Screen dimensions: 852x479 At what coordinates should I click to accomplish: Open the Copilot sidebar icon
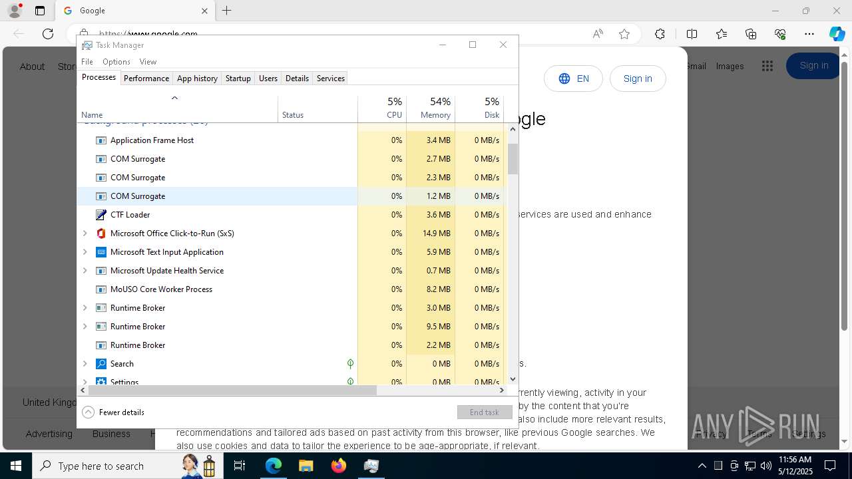[x=837, y=34]
